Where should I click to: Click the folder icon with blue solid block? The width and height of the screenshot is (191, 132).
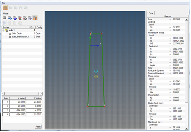[x=15, y=18]
